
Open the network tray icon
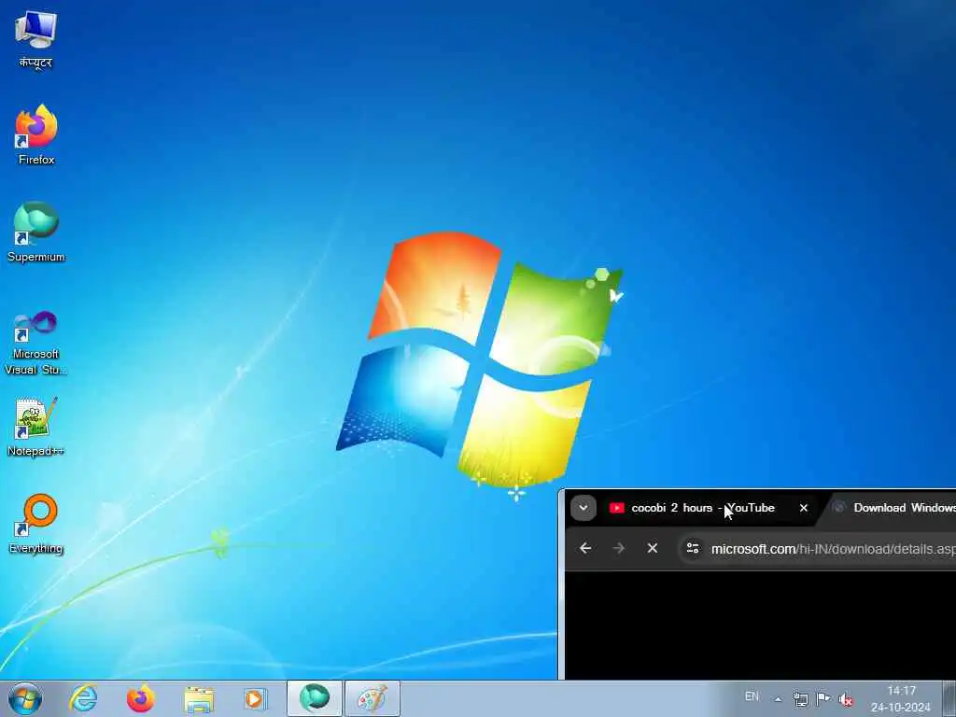point(800,699)
